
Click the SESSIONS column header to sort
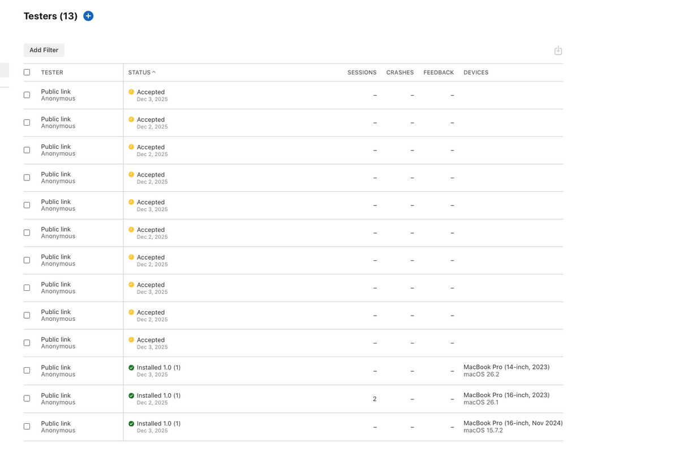[362, 72]
